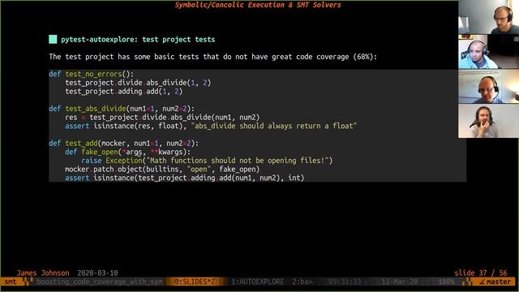The height and width of the screenshot is (292, 519).
Task: Click the cyan square slide bullet icon
Action: (53, 40)
